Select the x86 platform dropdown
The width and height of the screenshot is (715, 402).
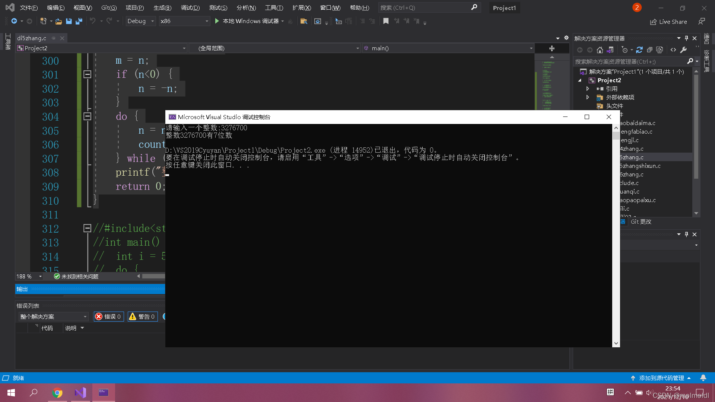click(x=184, y=20)
